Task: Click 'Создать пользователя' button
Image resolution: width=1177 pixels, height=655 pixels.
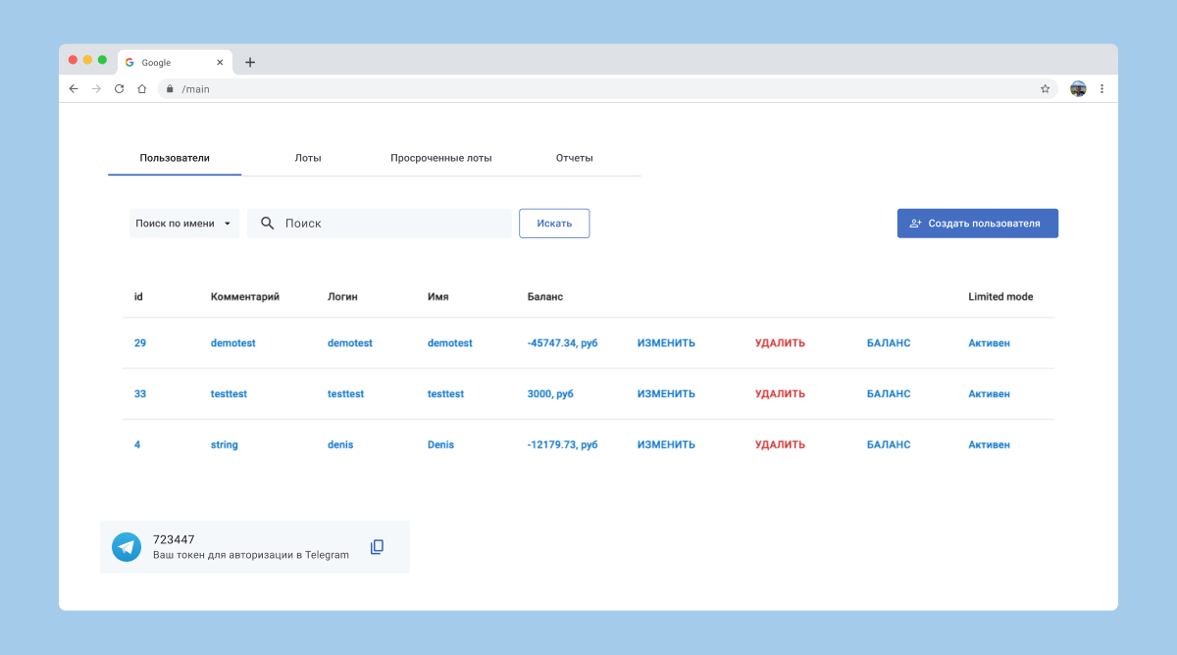Action: click(977, 224)
